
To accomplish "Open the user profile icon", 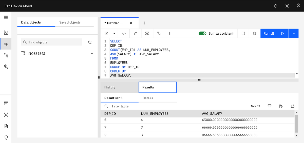I will tap(298, 6).
